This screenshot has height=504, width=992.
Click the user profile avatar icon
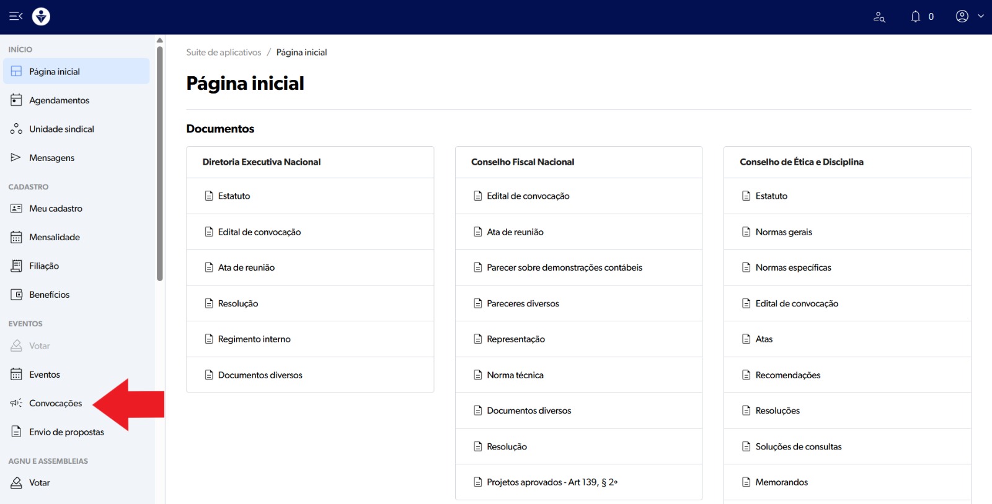point(962,16)
